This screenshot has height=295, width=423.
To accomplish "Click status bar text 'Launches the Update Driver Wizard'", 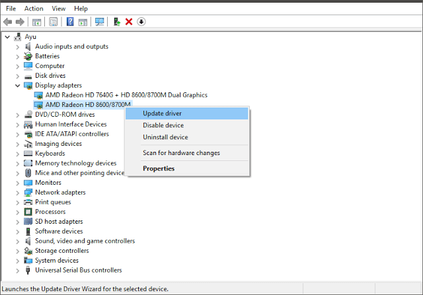I will (85, 289).
